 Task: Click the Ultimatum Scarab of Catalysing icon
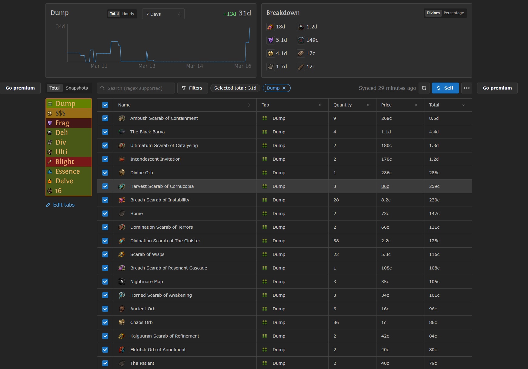coord(122,145)
